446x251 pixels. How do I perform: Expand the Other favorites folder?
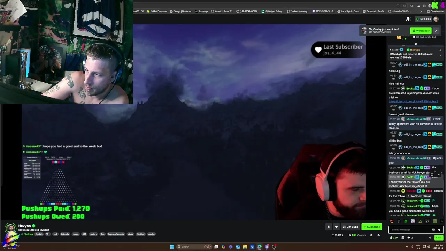click(435, 11)
